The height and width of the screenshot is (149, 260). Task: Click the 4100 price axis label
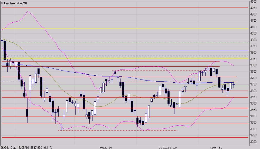(x=253, y=27)
